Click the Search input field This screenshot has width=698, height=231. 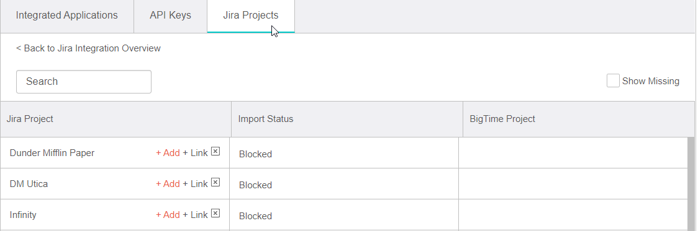point(84,82)
